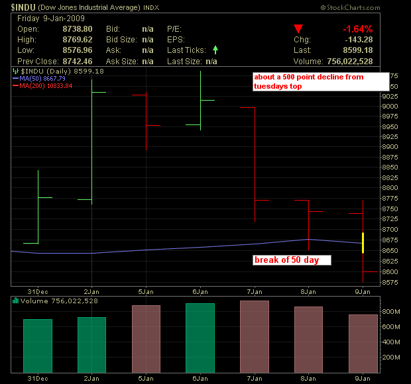Click the Volume value 756,022,528 in header

point(350,62)
